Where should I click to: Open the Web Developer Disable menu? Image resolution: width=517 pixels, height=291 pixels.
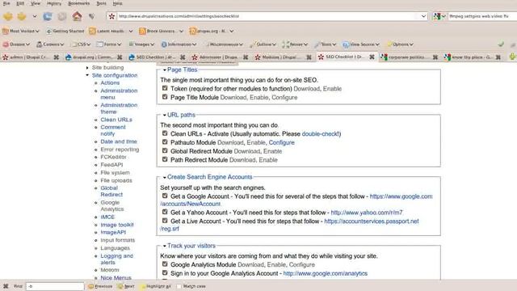pos(16,44)
